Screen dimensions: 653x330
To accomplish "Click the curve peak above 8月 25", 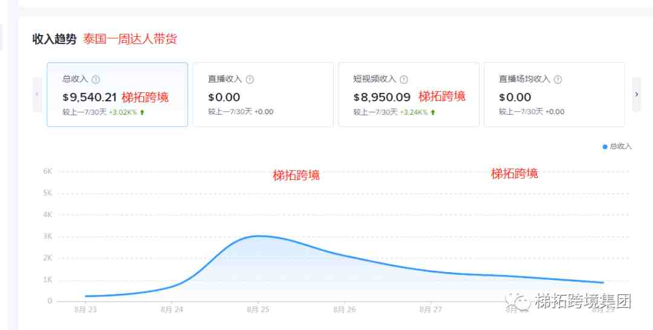I will point(258,236).
